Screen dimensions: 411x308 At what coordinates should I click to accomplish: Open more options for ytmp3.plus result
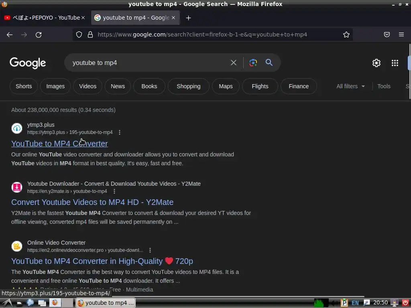(120, 132)
